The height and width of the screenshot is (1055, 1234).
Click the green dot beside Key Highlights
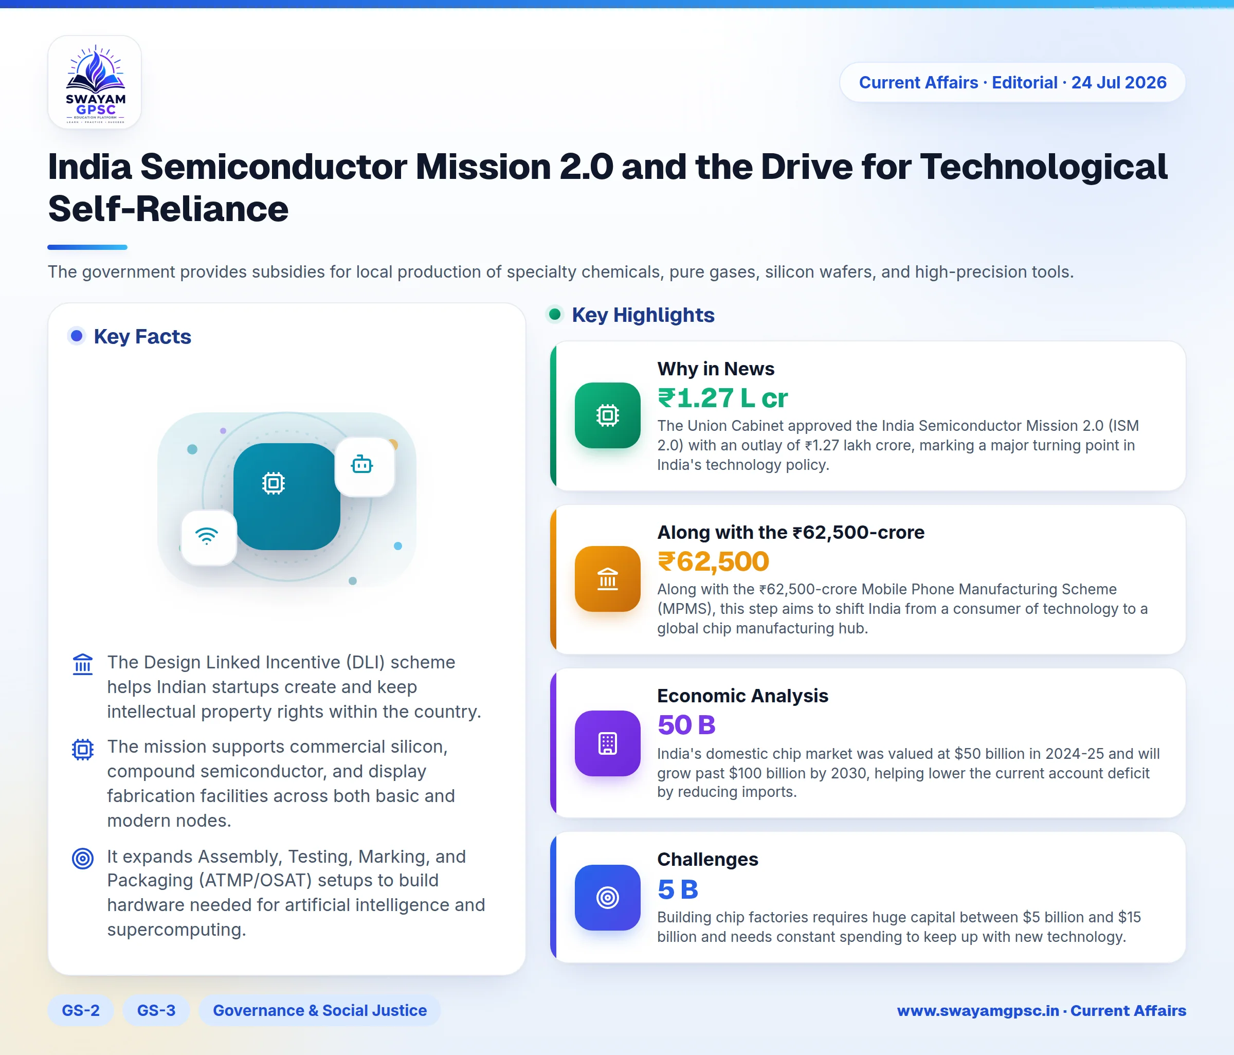pos(554,314)
